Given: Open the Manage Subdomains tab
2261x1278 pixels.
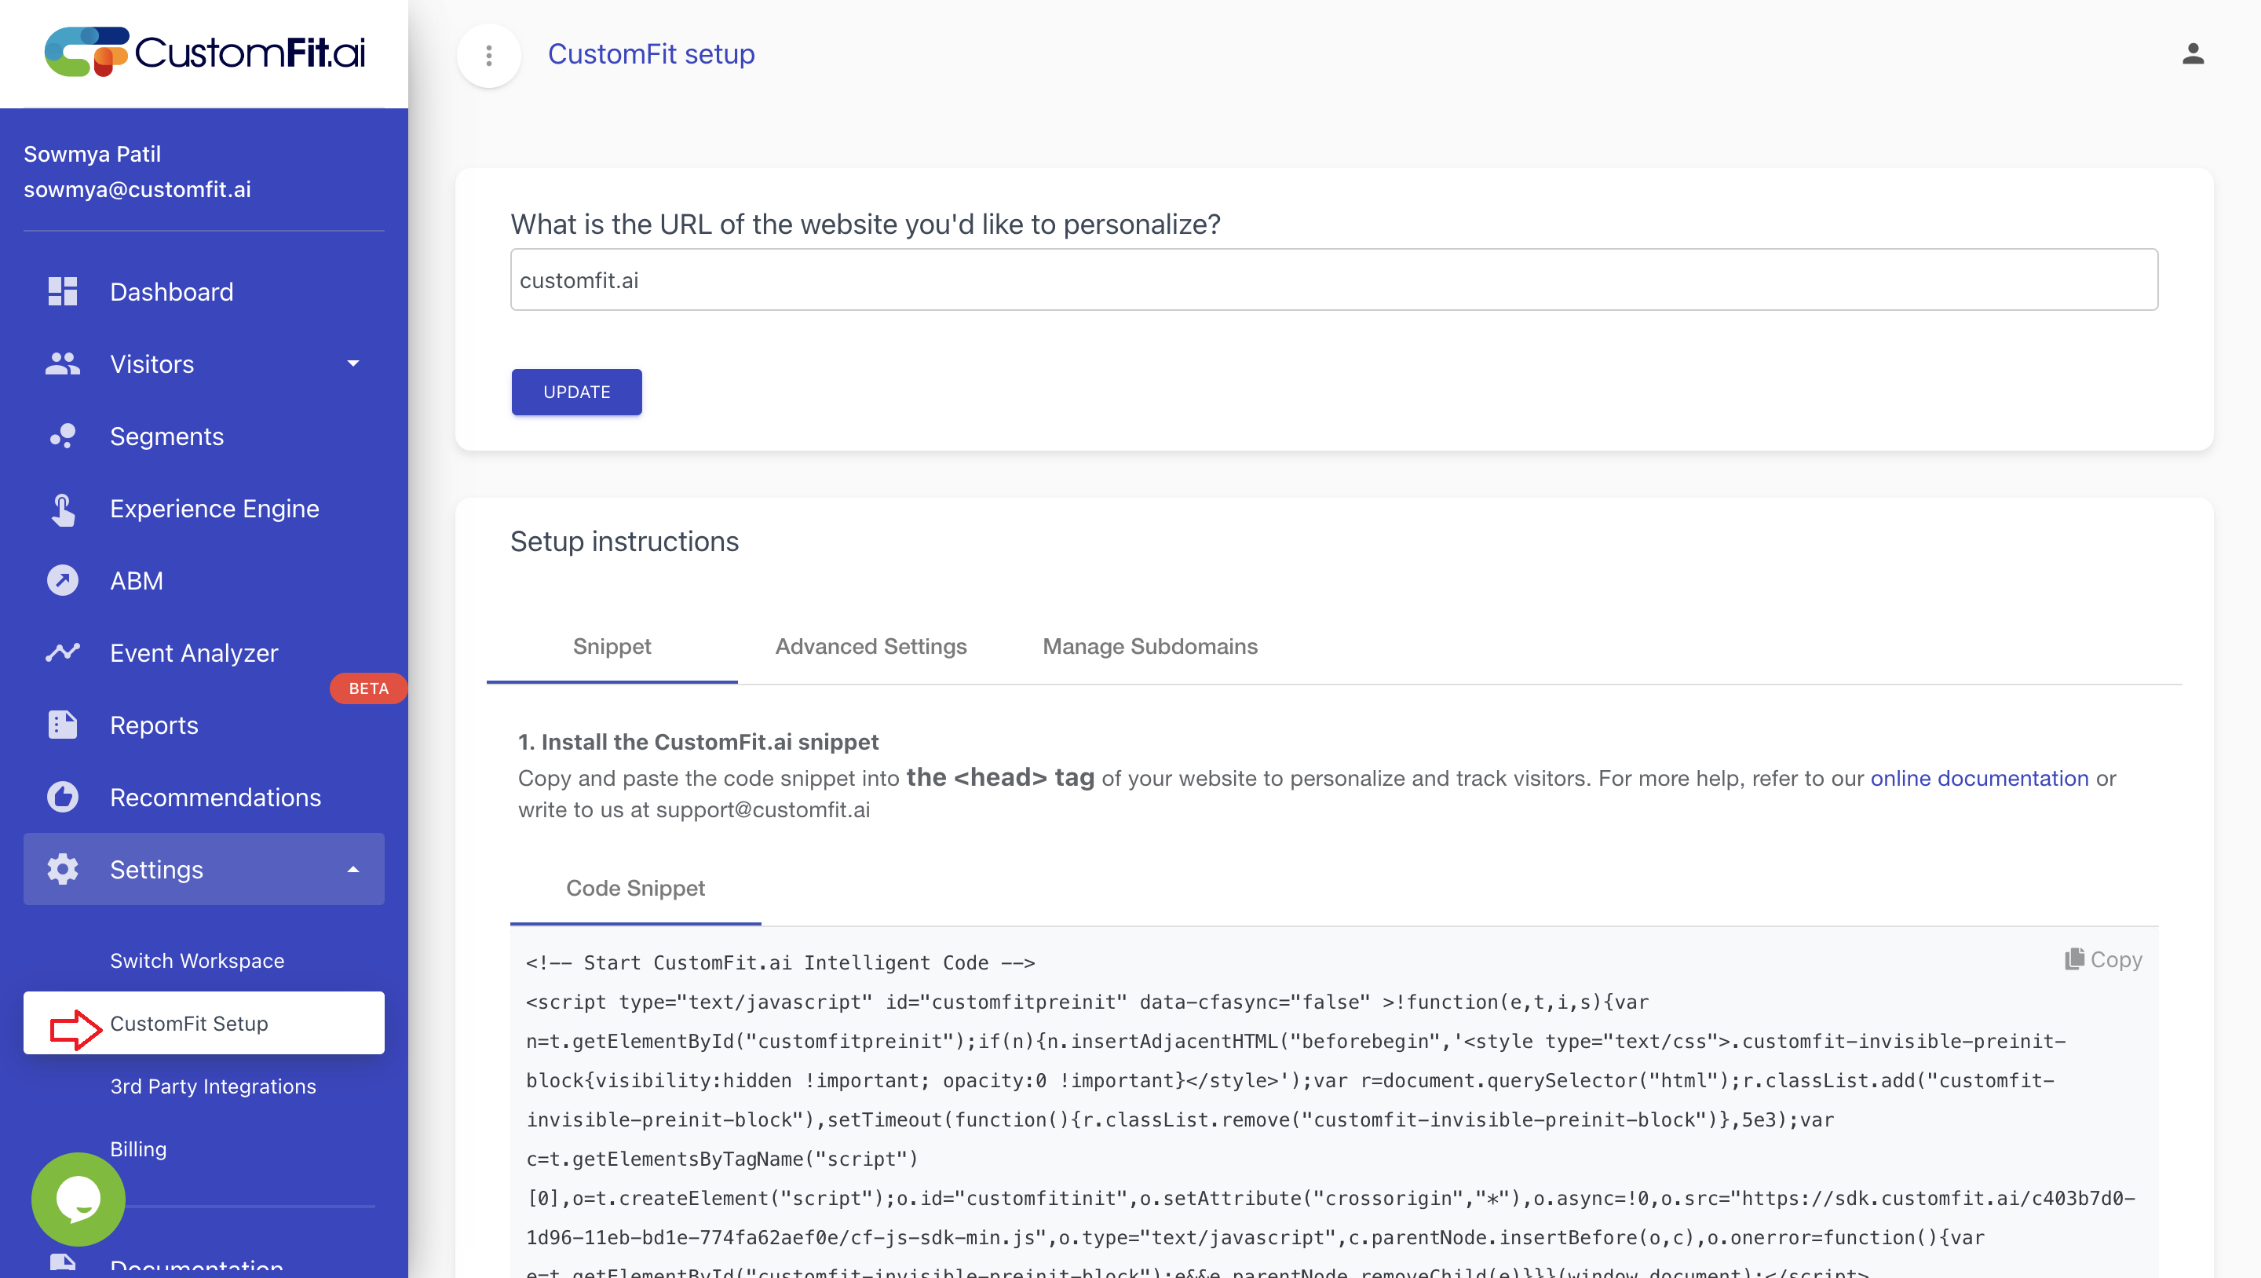Looking at the screenshot, I should click(1150, 646).
